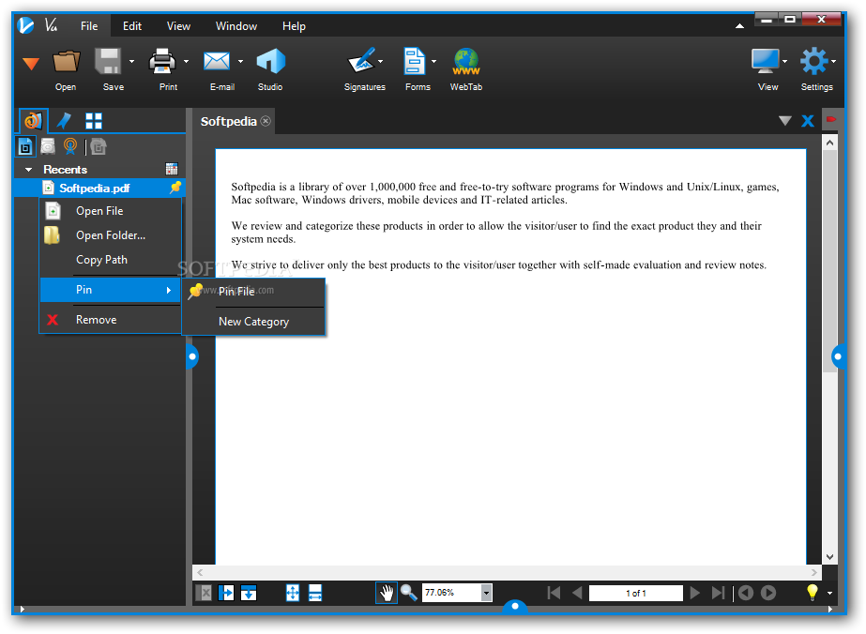This screenshot has width=866, height=634.
Task: Select the blue pen sidebar tab icon
Action: (64, 120)
